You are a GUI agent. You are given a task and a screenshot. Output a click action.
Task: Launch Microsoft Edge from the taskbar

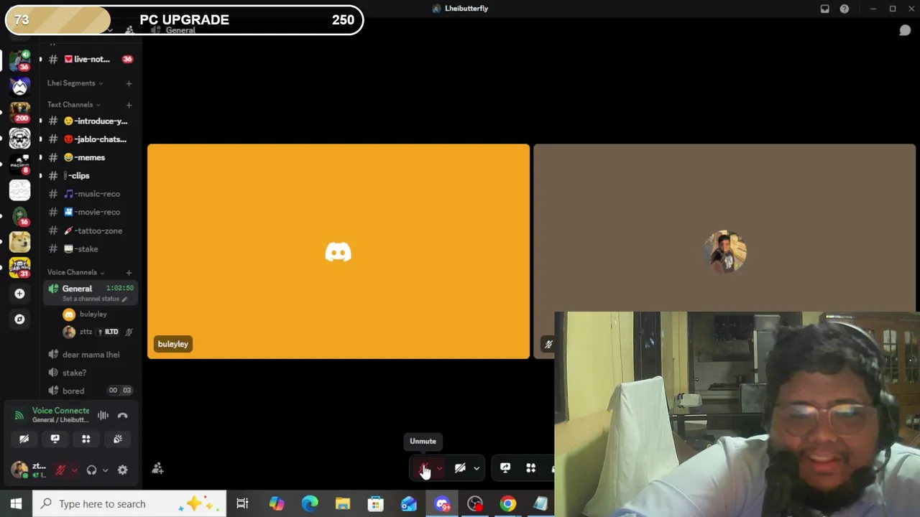(x=310, y=504)
